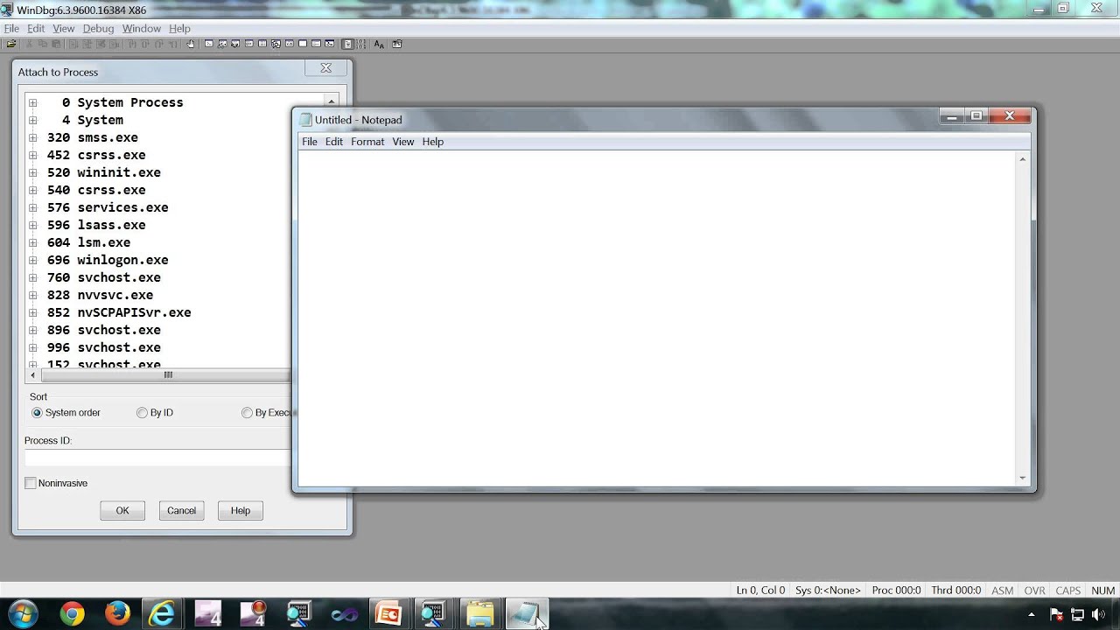Click Notepad's vertical scrollbar down arrow

[1022, 478]
